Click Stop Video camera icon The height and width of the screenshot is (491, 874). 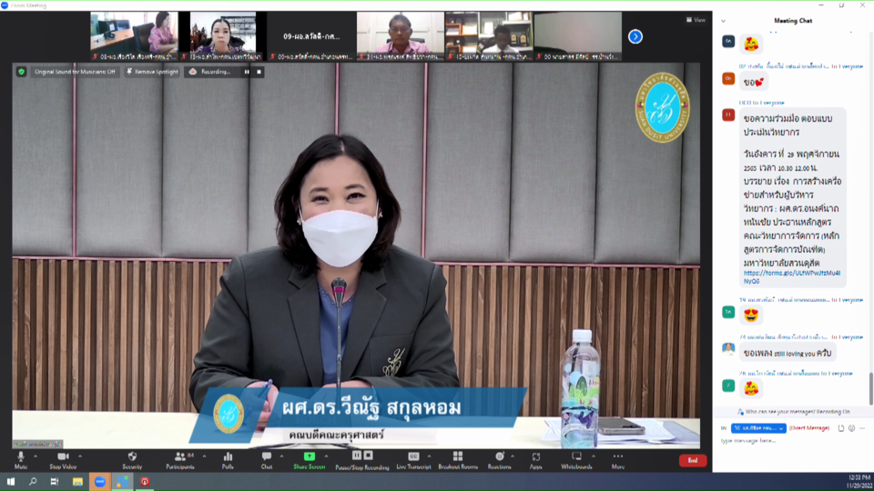click(x=63, y=460)
